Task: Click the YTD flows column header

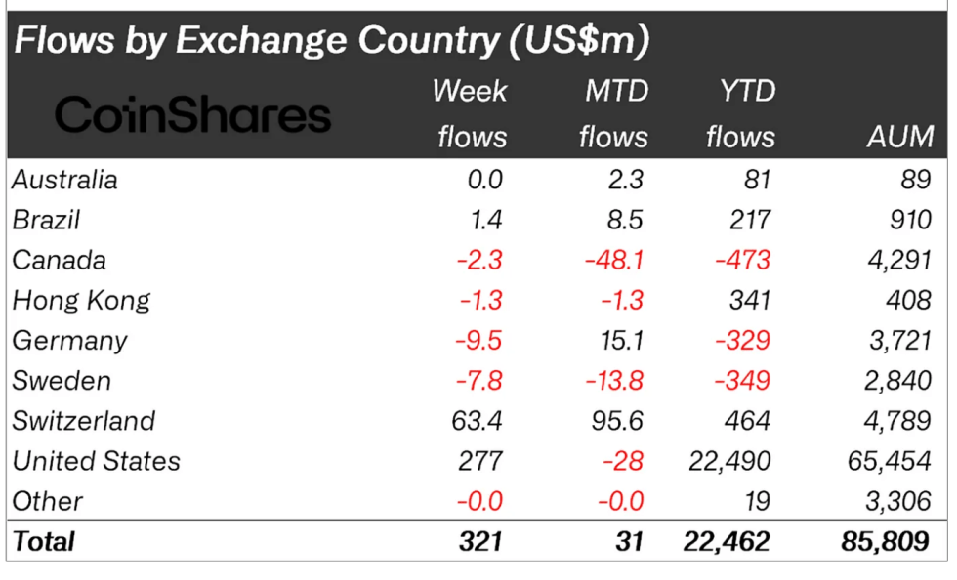Action: pos(739,113)
